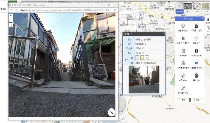Select the 개별공시지가 theme map icon
This screenshot has width=210, height=123.
point(183,26)
